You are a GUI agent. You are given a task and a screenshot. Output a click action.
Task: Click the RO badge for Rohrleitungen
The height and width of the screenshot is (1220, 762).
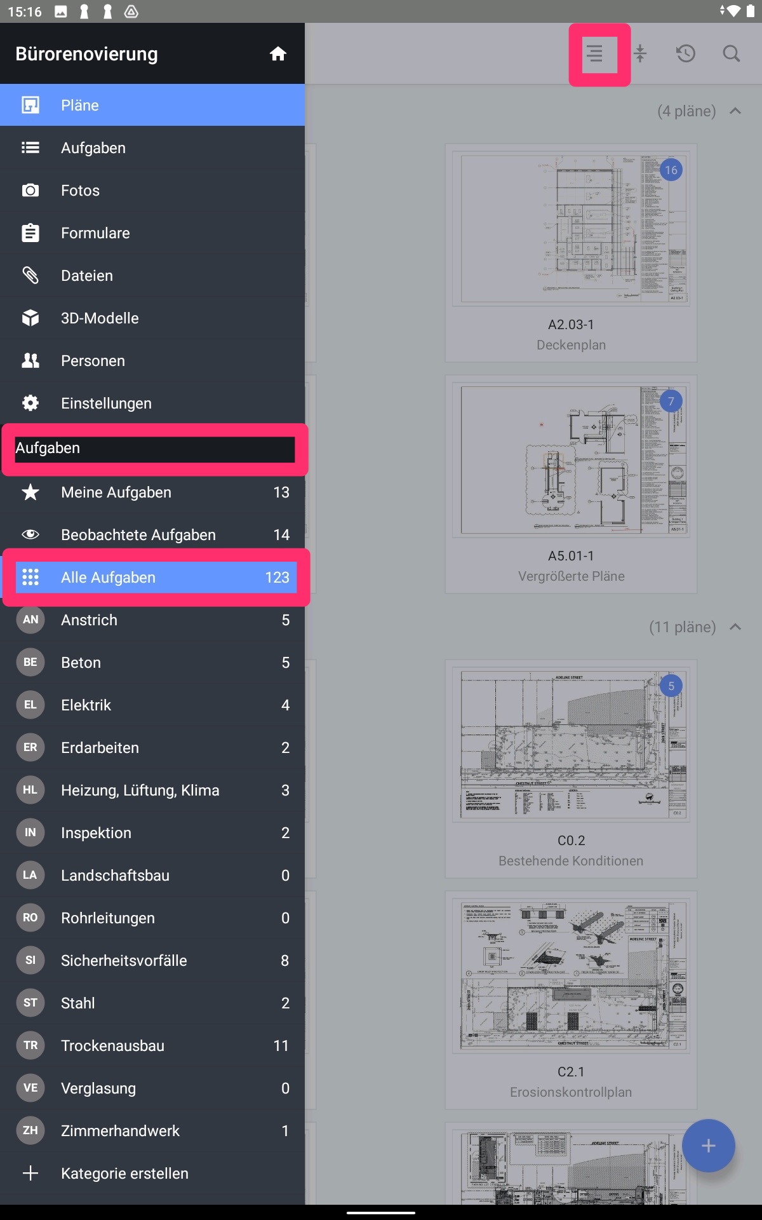[30, 918]
